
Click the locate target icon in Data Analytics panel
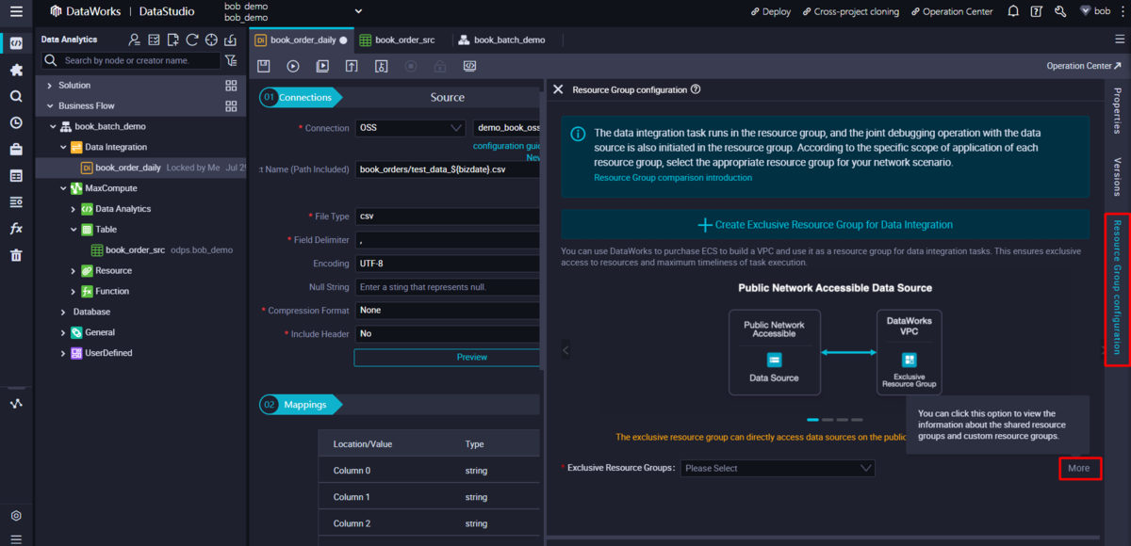pos(211,40)
